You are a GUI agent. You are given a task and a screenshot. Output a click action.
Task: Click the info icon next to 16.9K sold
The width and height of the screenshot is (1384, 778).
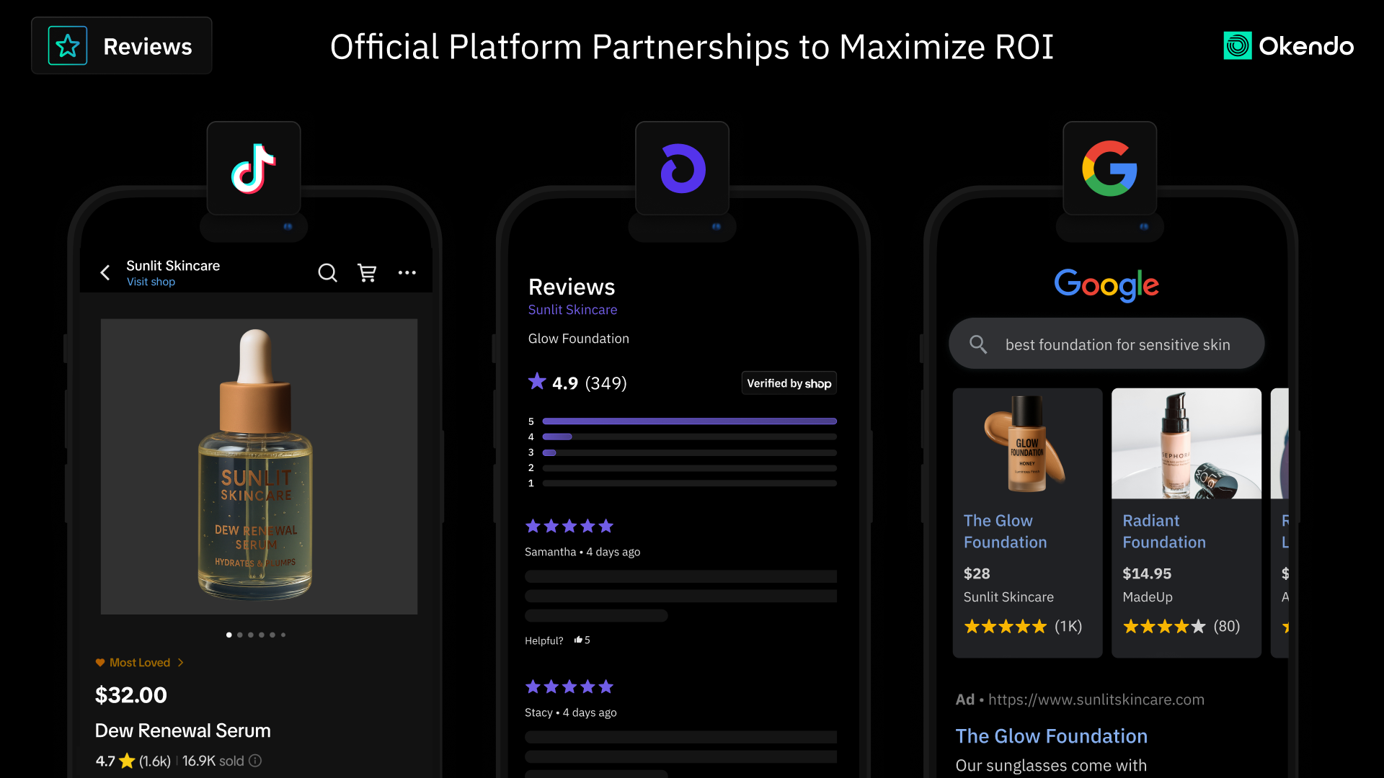255,761
